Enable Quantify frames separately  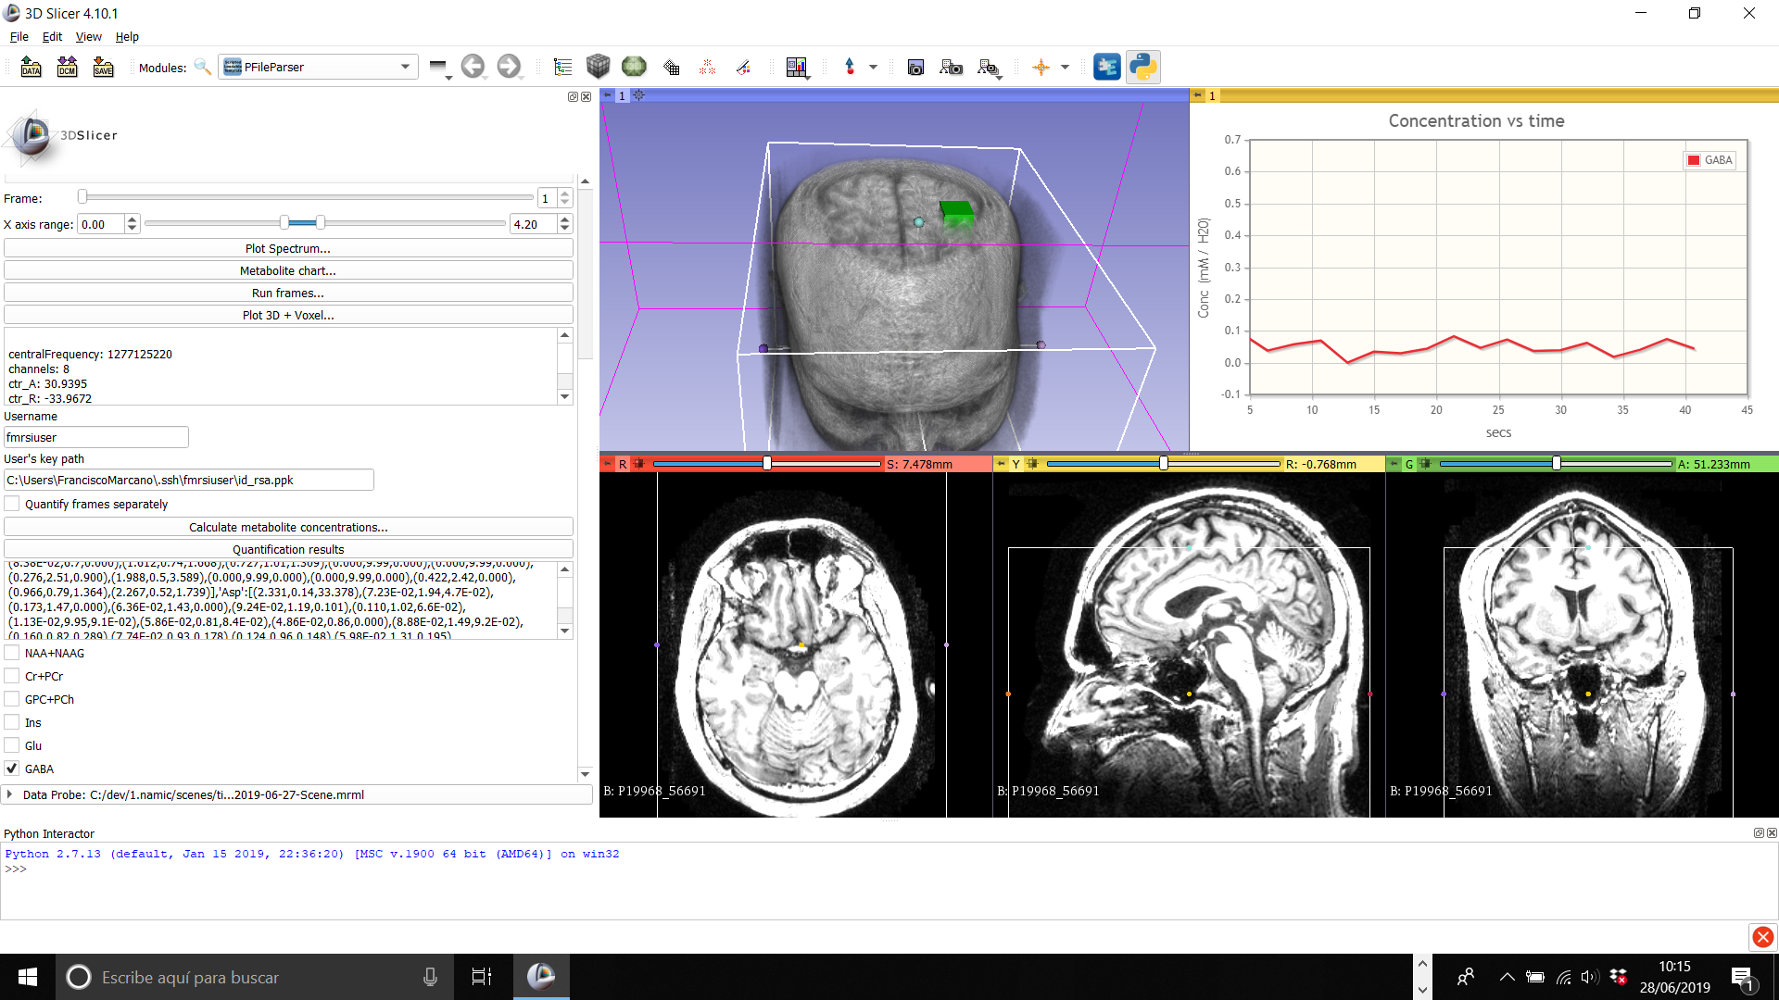click(x=12, y=504)
